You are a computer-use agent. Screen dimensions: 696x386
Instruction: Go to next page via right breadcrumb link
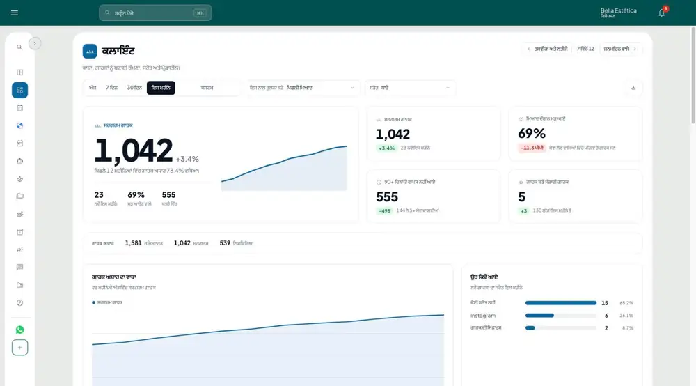coord(620,49)
